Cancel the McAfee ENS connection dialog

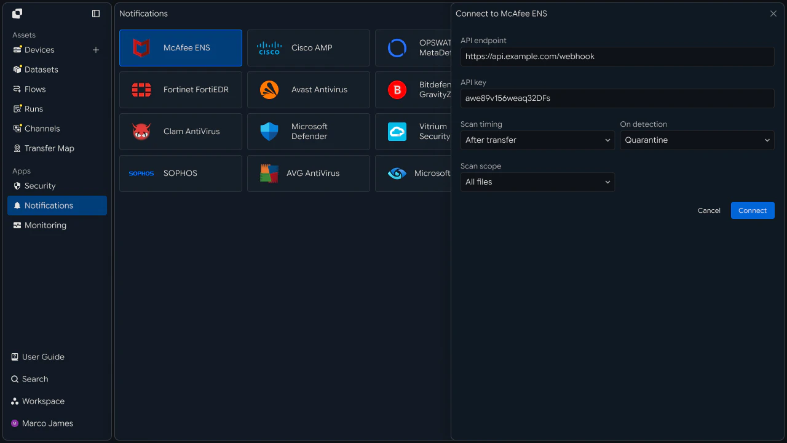[x=709, y=210]
